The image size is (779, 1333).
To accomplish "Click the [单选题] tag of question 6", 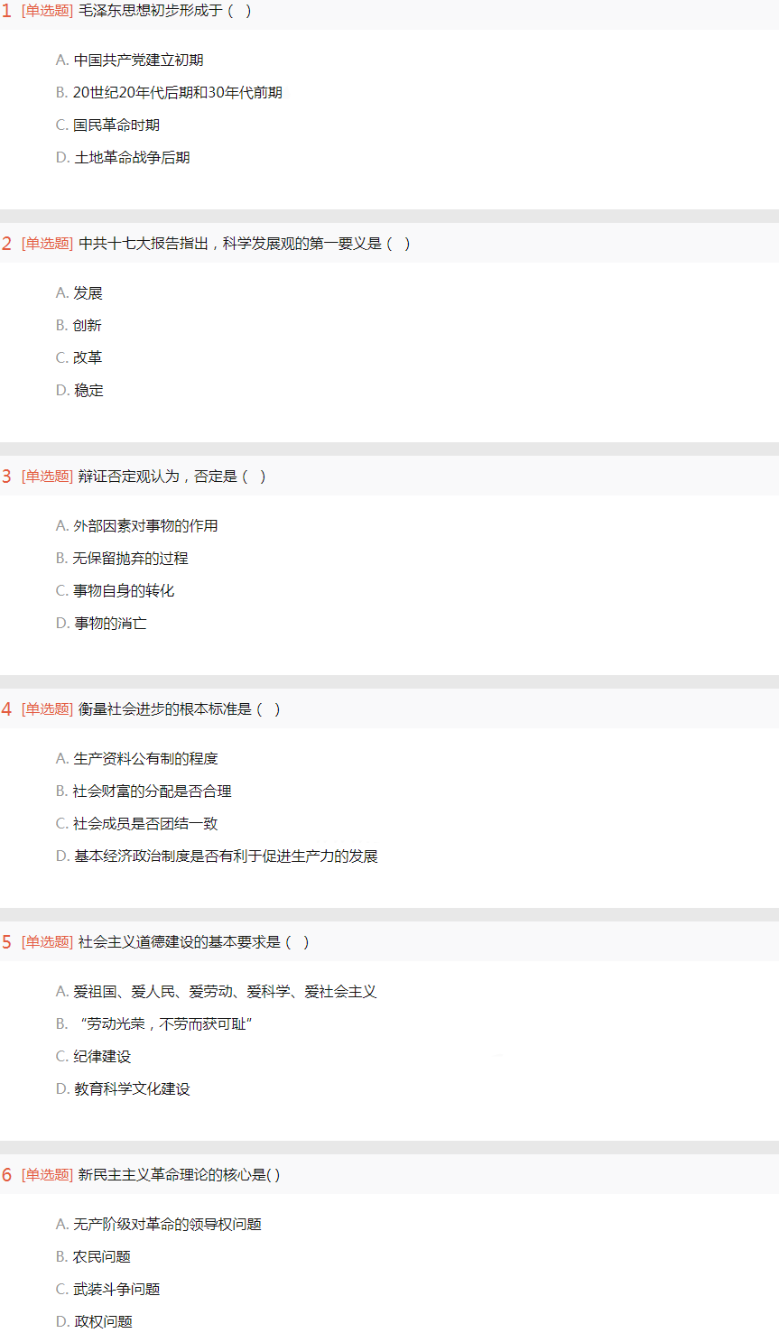I will (47, 1175).
